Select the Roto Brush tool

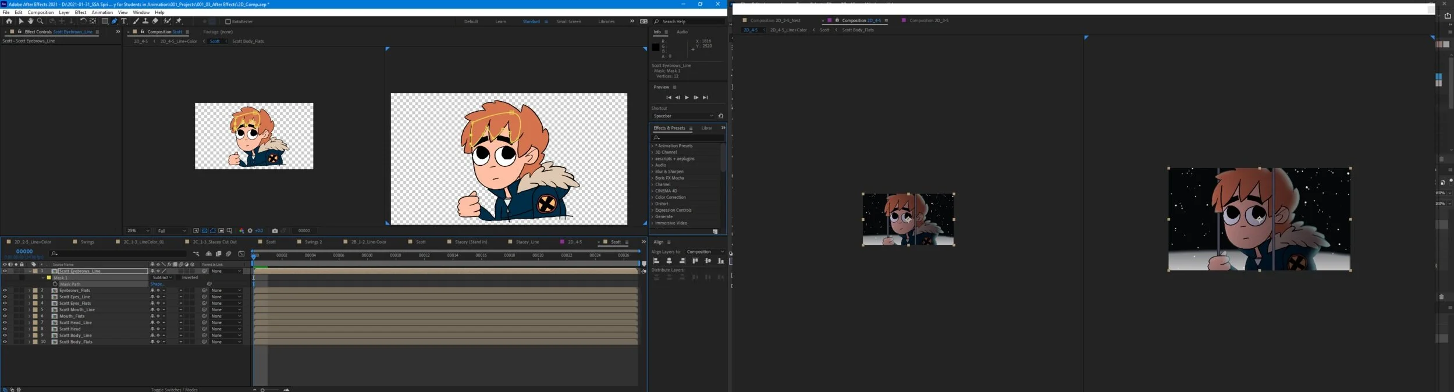(168, 21)
